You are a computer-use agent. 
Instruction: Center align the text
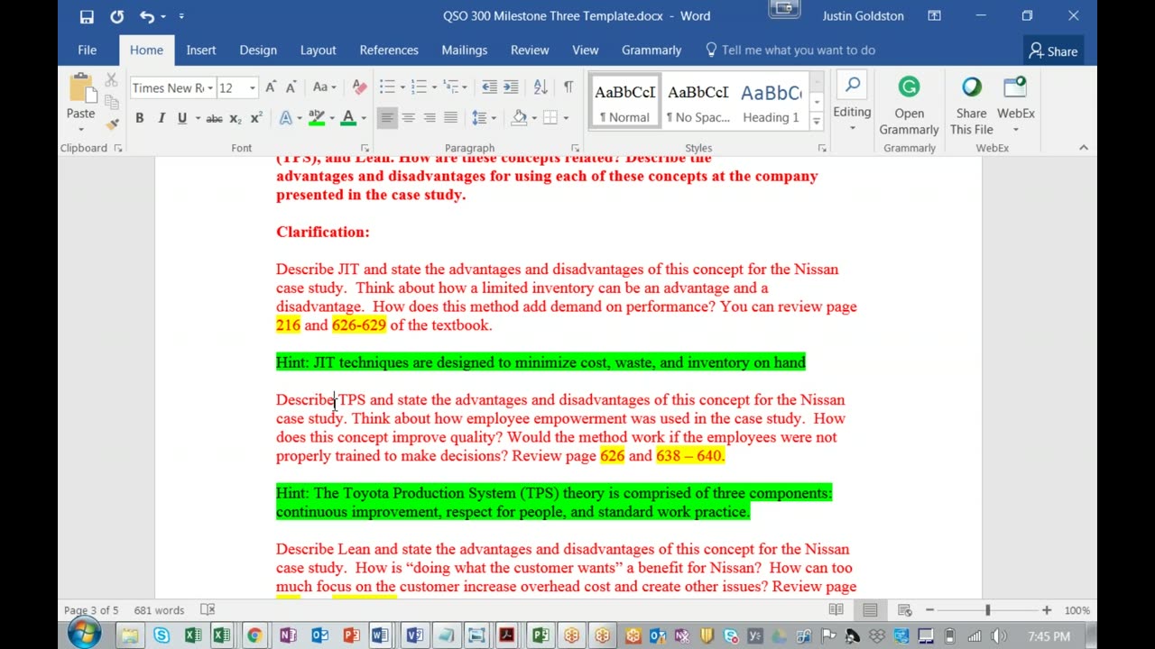pos(408,118)
